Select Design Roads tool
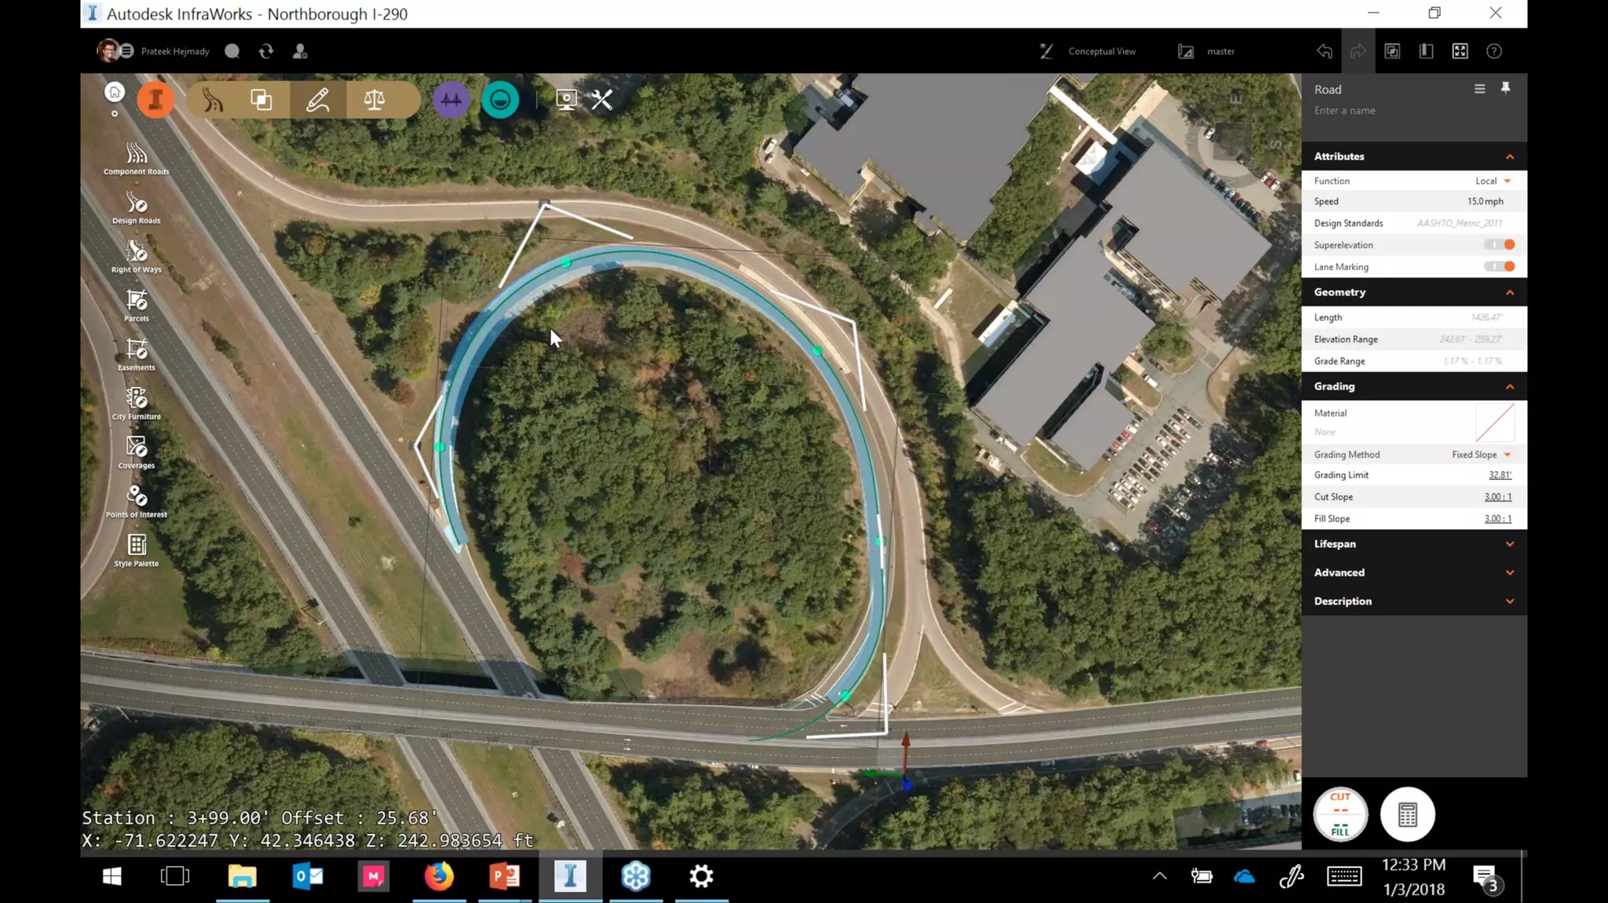The image size is (1608, 903). [x=137, y=208]
